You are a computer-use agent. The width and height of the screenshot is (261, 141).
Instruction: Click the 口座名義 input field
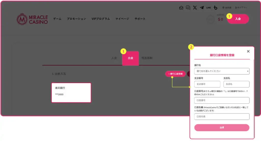(x=222, y=116)
